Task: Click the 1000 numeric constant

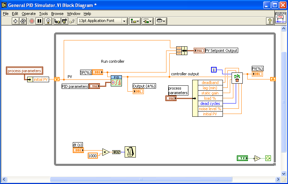Action: point(93,156)
